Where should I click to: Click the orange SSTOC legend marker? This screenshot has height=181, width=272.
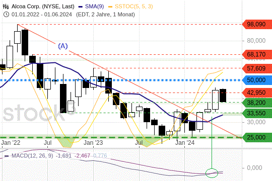pos(110,7)
